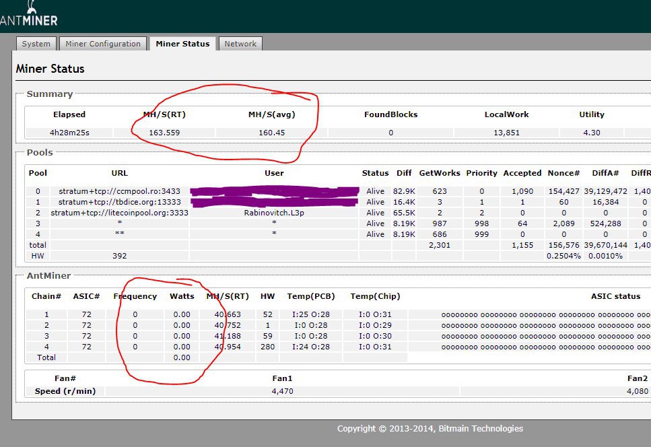Click the Accepted value 1,090
651x447 pixels.
[x=522, y=191]
